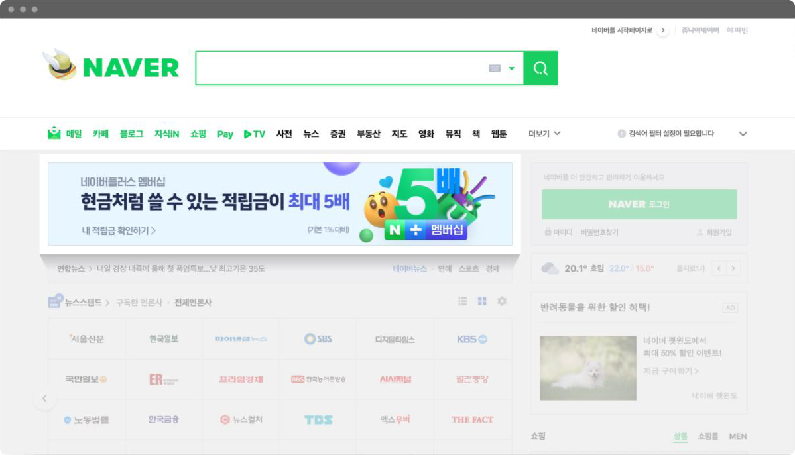Image resolution: width=795 pixels, height=455 pixels.
Task: Select the MEN shopping tab
Action: 738,436
